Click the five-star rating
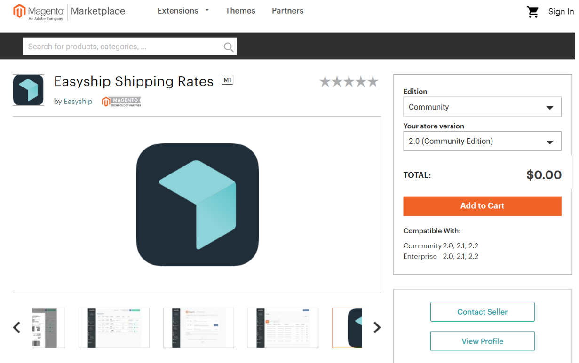This screenshot has height=363, width=579. [x=349, y=82]
